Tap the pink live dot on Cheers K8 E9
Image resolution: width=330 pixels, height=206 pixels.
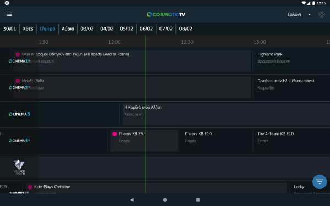point(114,134)
